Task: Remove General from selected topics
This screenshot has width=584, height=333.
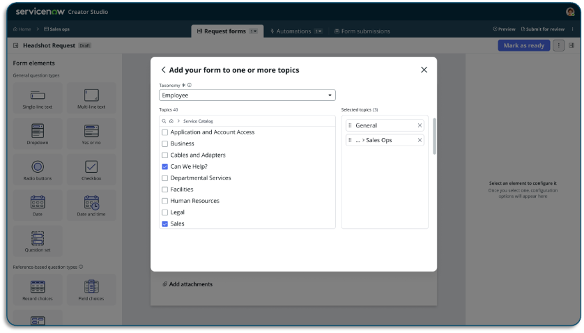Action: 419,125
